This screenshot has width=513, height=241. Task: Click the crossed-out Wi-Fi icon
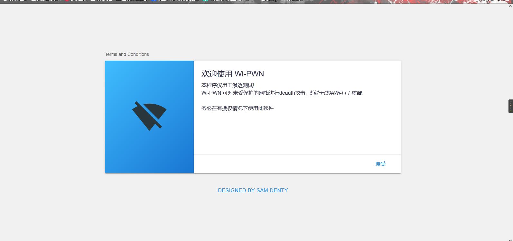[149, 116]
